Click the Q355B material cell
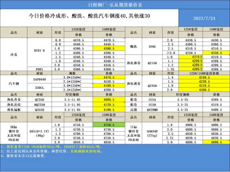The image size is (230, 172). pyautogui.click(x=39, y=110)
